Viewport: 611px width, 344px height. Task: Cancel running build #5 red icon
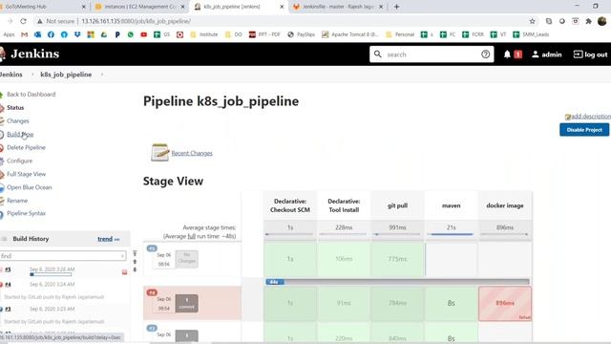pos(125,271)
